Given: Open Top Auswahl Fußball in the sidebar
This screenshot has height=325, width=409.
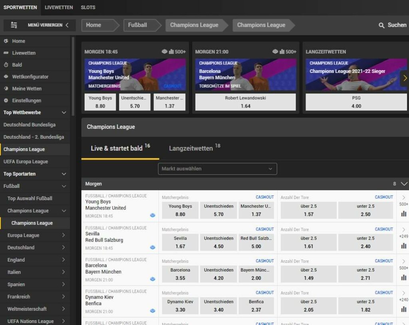Looking at the screenshot, I should tap(35, 199).
